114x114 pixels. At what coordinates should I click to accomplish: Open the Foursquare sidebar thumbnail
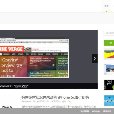pos(109,101)
